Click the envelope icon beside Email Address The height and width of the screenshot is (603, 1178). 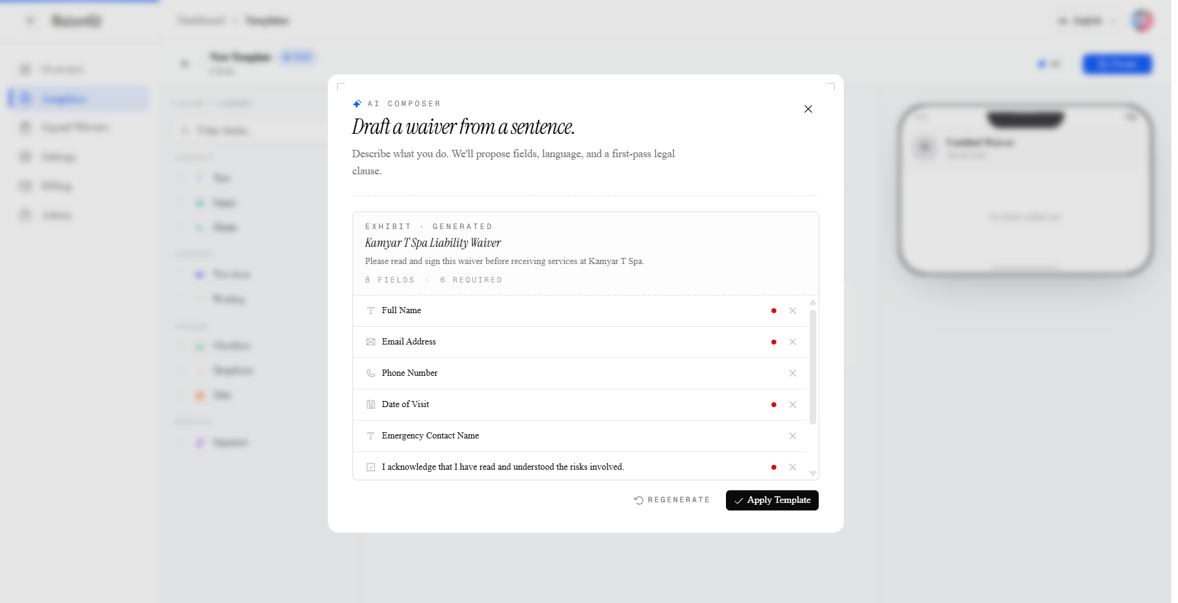coord(371,342)
